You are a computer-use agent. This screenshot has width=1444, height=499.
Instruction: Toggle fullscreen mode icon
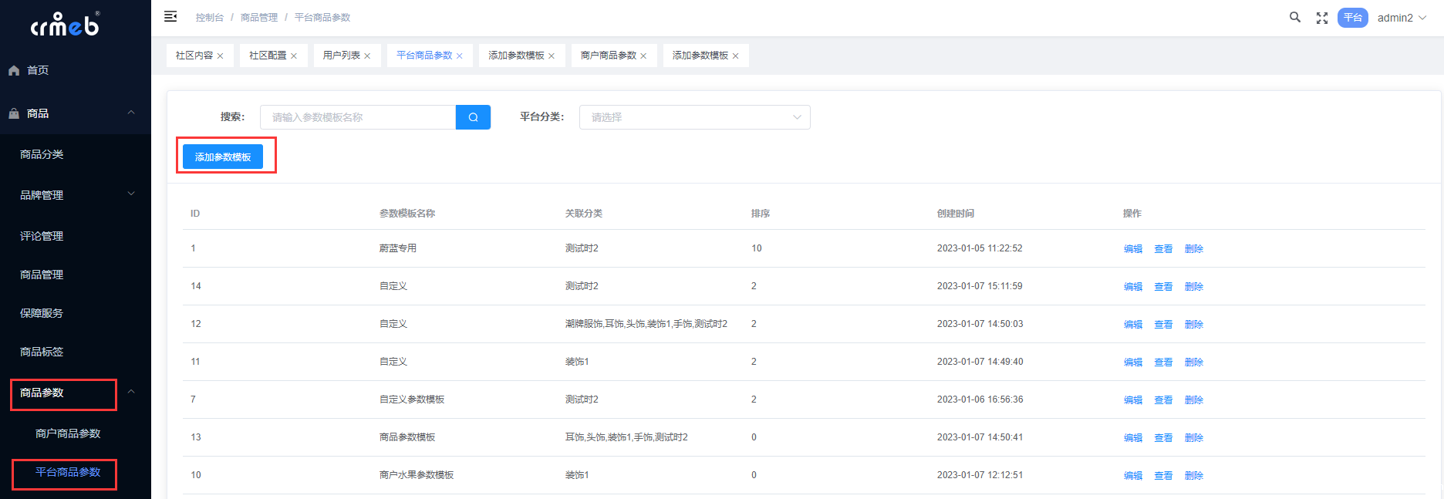[x=1322, y=18]
